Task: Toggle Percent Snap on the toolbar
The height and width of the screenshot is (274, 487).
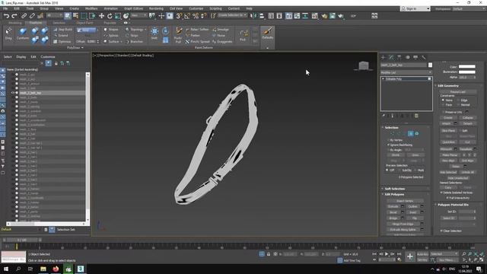Action: [x=196, y=16]
